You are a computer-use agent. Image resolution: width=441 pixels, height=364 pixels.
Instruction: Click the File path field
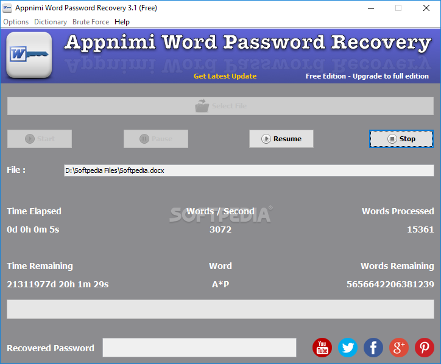[249, 170]
